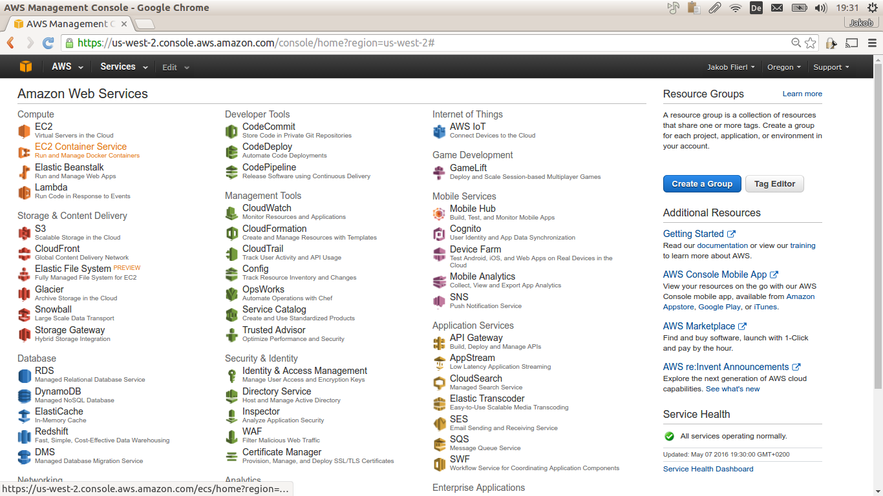
Task: Open the Wi-Fi network indicator
Action: 735,8
